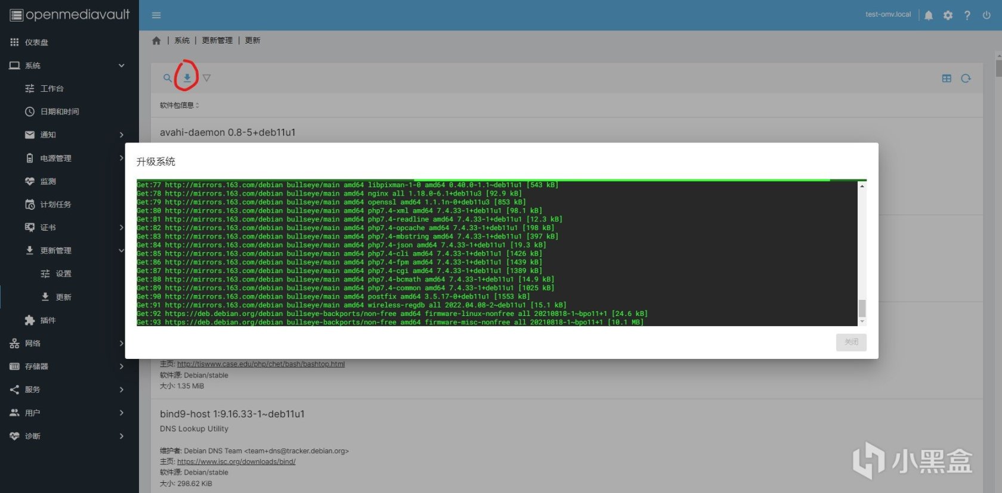Click the openmediavault logo
1002x493 pixels.
(x=69, y=15)
